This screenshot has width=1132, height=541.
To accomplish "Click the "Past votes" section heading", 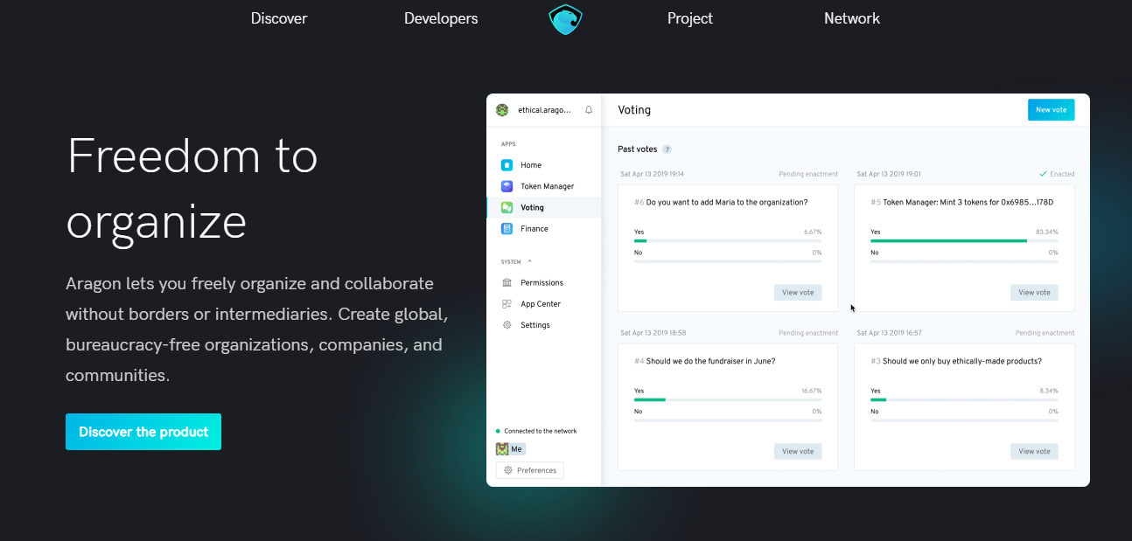I will (x=637, y=149).
